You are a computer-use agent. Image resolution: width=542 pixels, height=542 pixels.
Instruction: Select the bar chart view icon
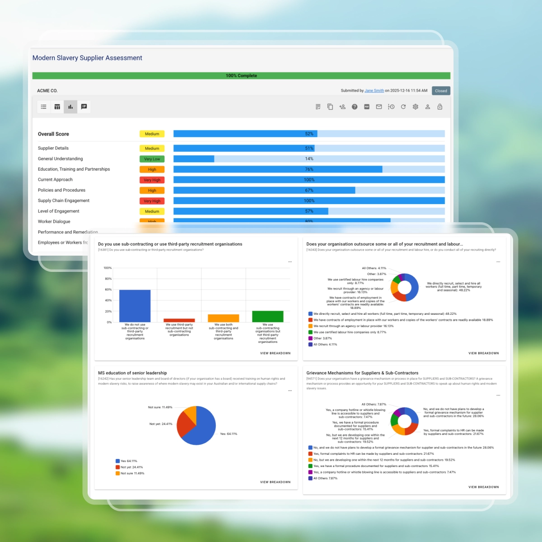(x=70, y=107)
